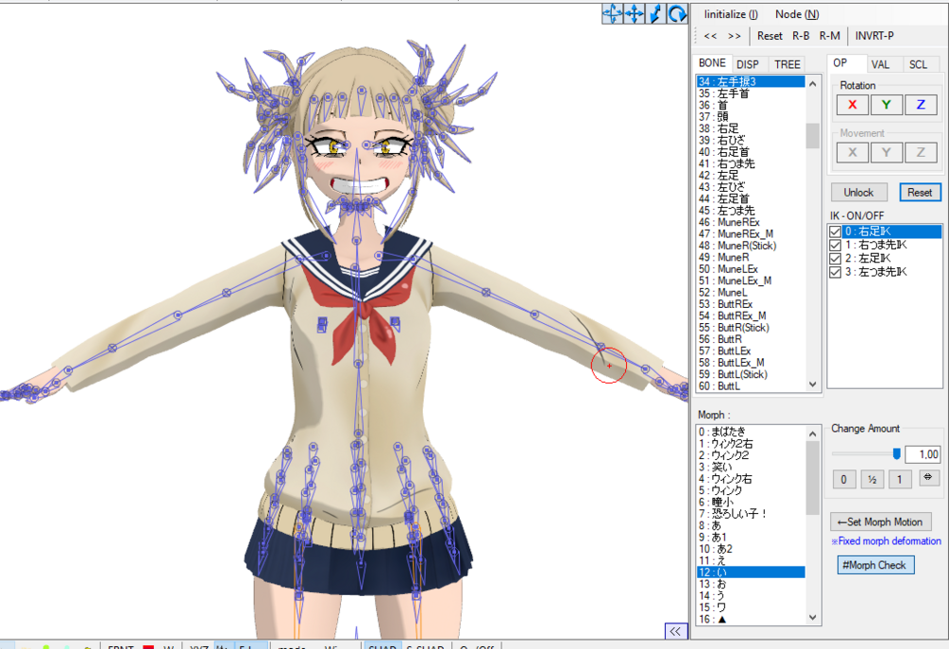Select bone 35 : 左手首
949x649 pixels.
coord(751,94)
